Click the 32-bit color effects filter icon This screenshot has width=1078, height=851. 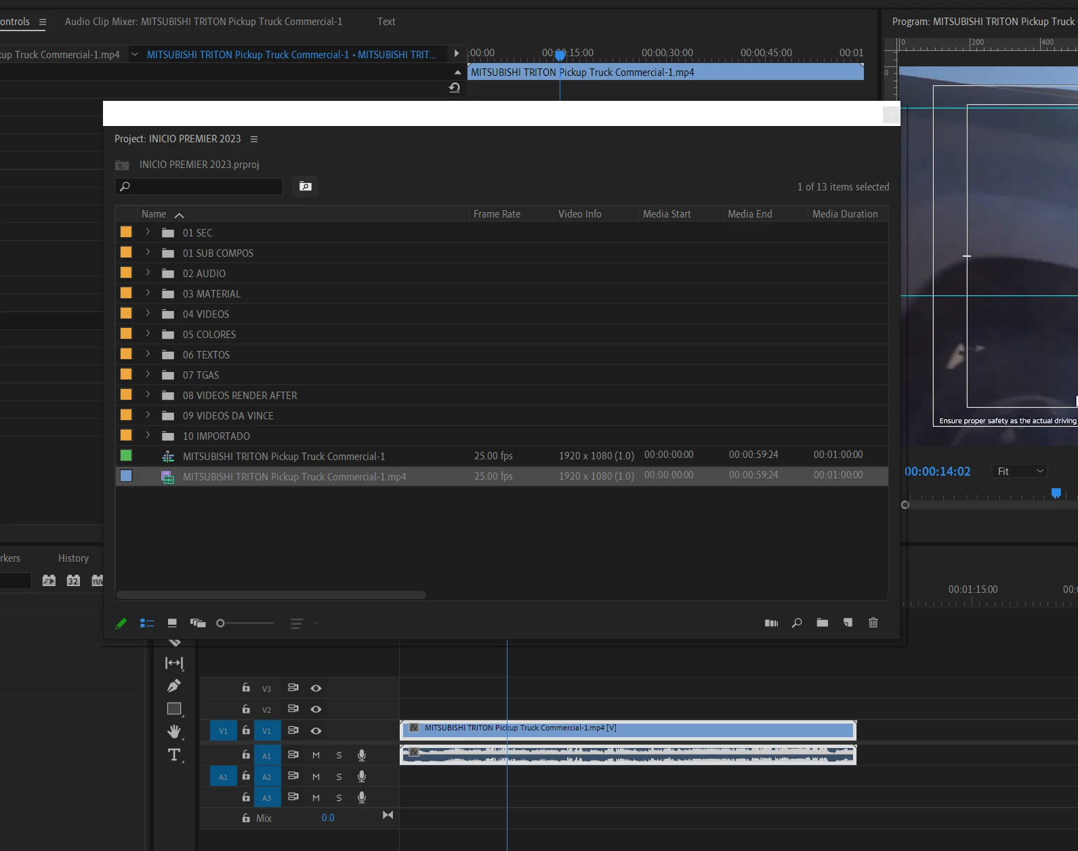73,581
